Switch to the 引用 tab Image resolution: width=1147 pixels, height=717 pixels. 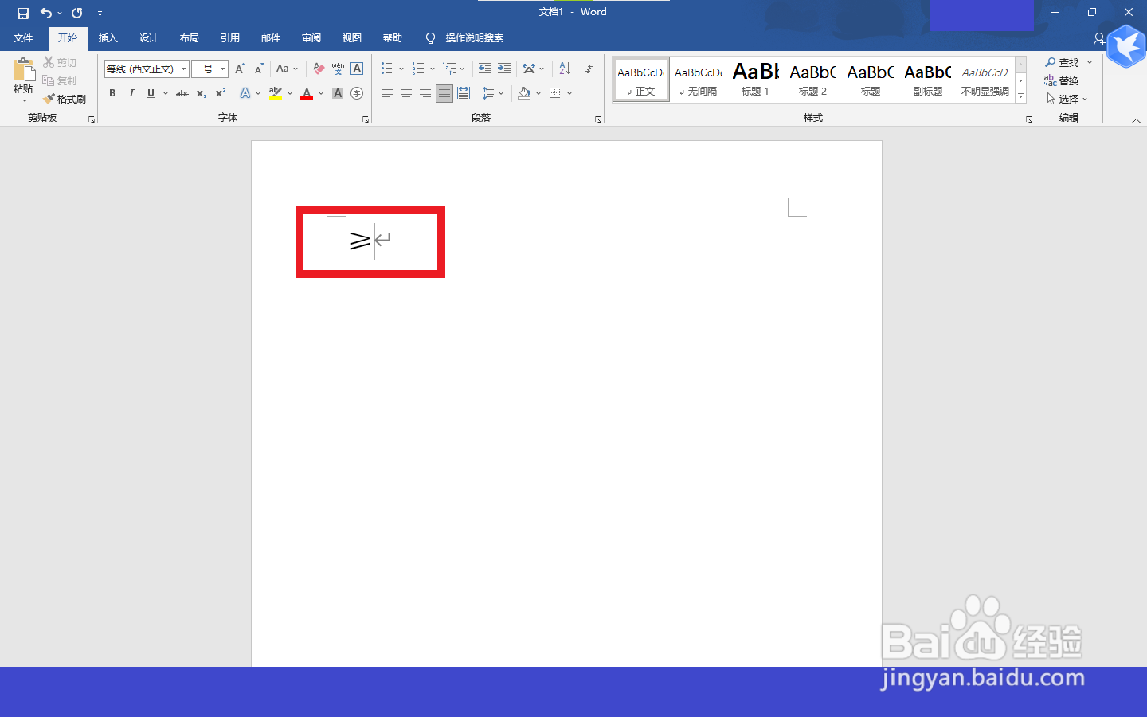coord(230,38)
